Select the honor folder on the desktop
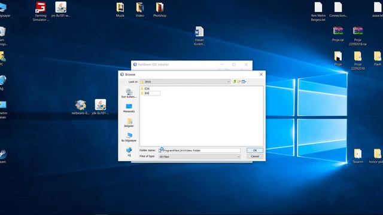The image size is (383, 215). point(376,156)
